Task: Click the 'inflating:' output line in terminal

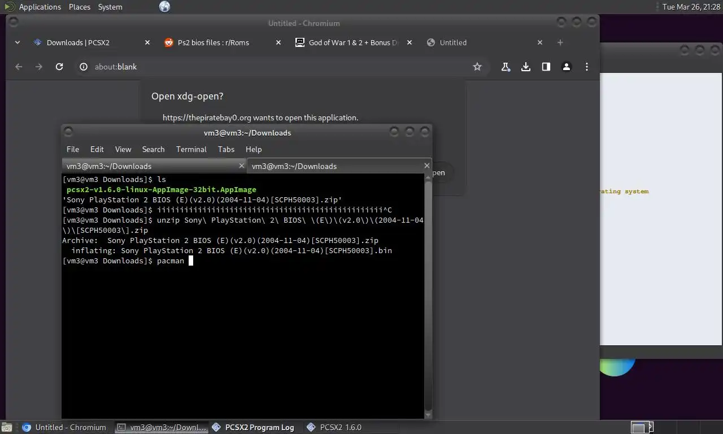Action: 232,250
